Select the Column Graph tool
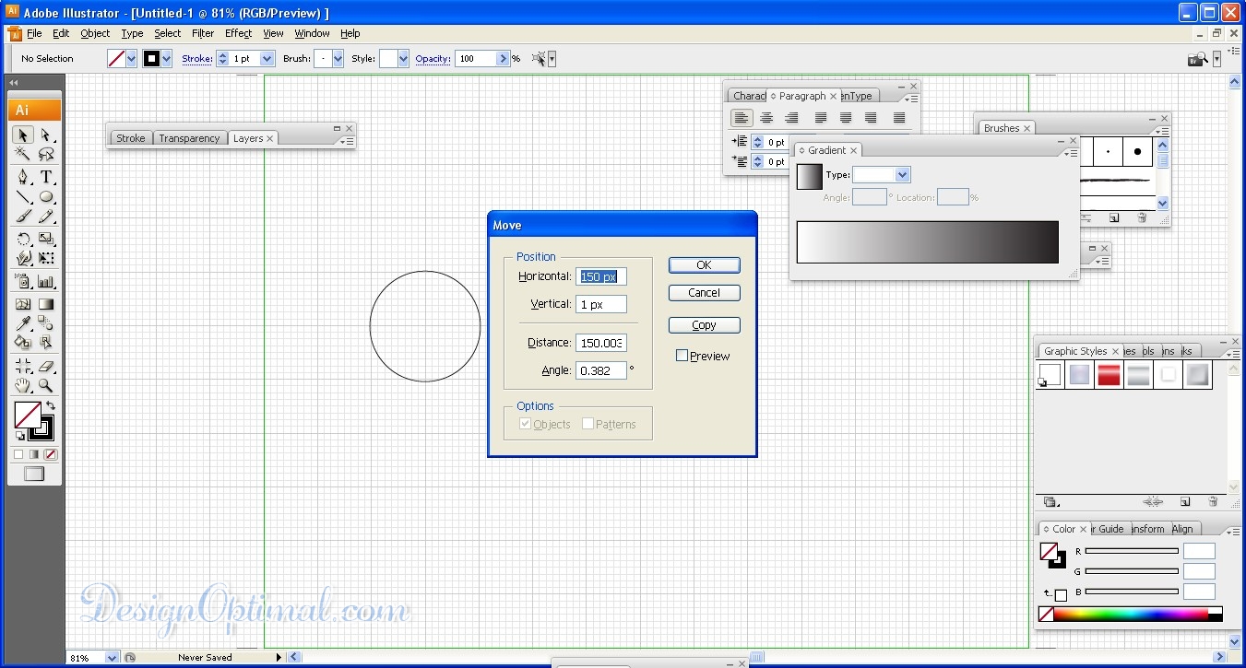1246x668 pixels. tap(46, 282)
